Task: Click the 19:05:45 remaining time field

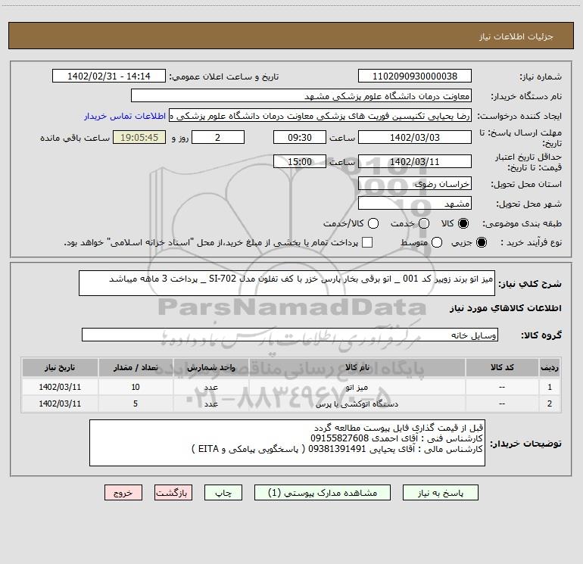Action: pyautogui.click(x=139, y=137)
